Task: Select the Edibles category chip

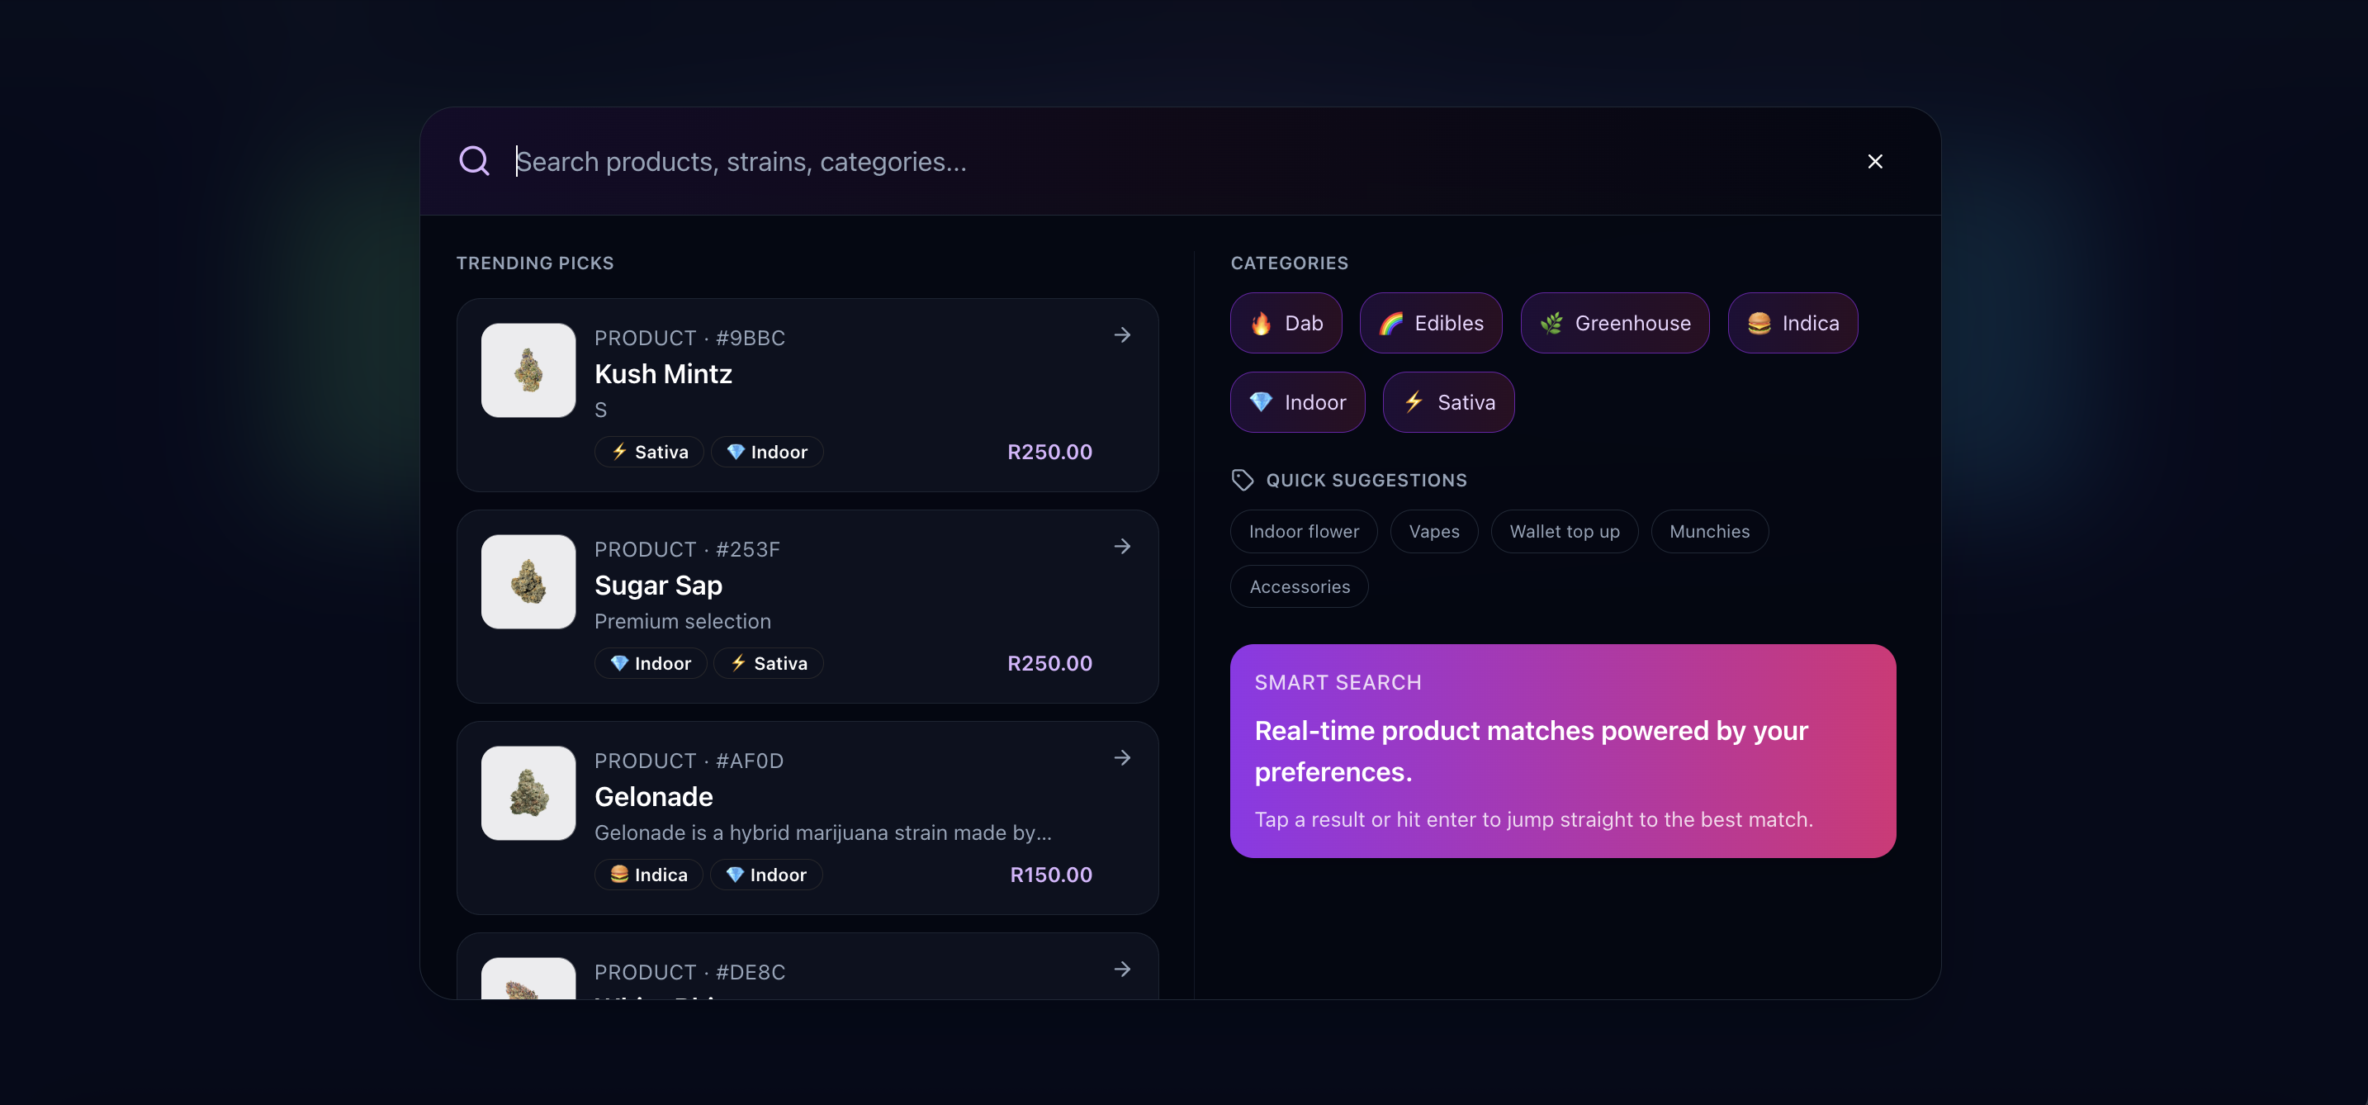Action: pos(1430,324)
